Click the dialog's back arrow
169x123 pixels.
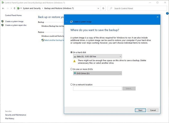pyautogui.click(x=67, y=22)
